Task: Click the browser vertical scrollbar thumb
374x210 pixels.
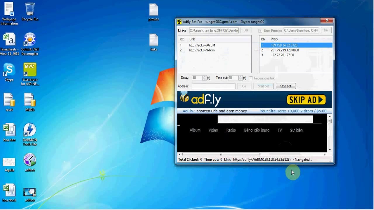Action: 330,121
